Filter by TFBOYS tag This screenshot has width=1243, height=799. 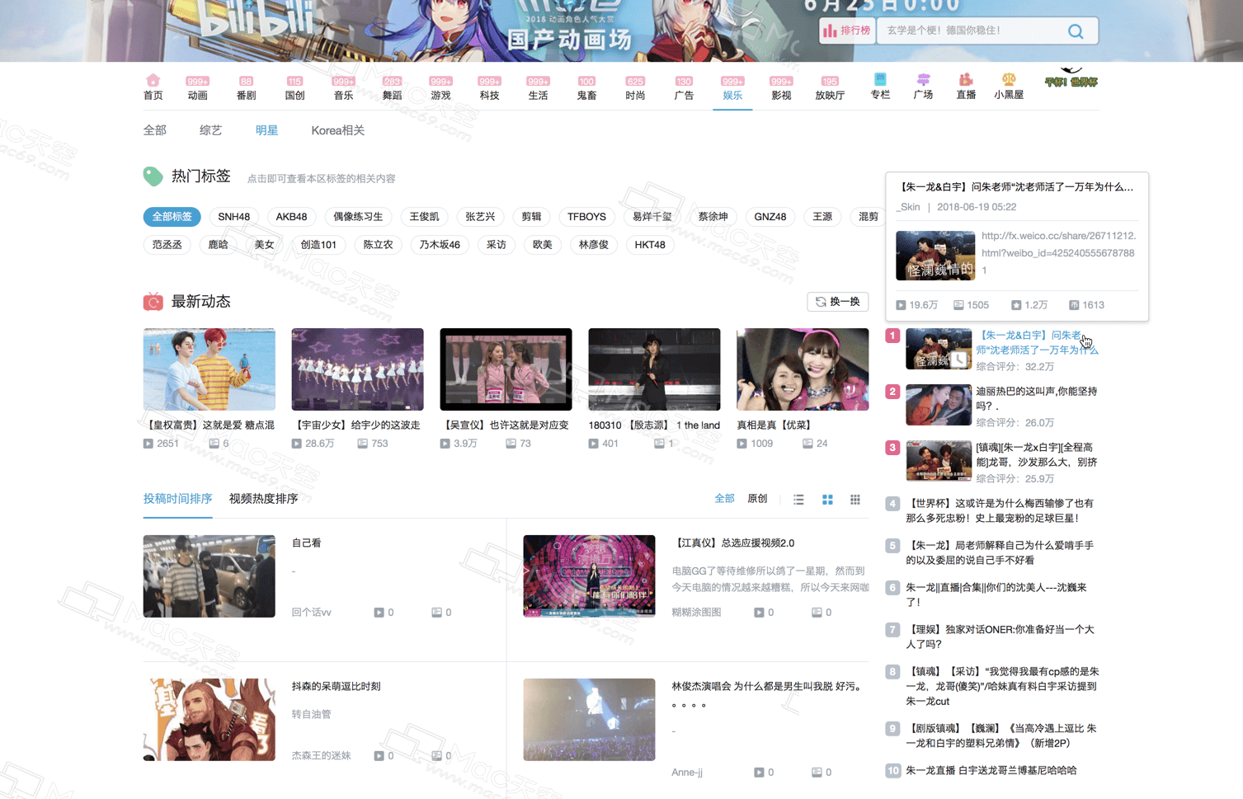click(x=586, y=217)
